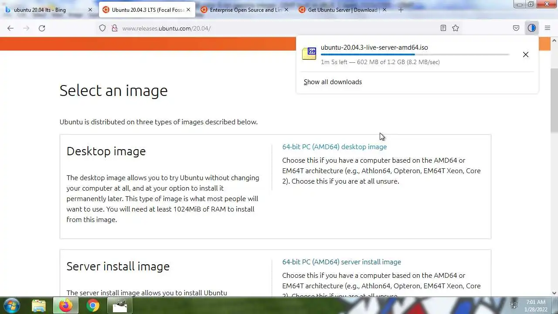The width and height of the screenshot is (558, 314).
Task: Click the insecure connection padlock icon
Action: (115, 28)
